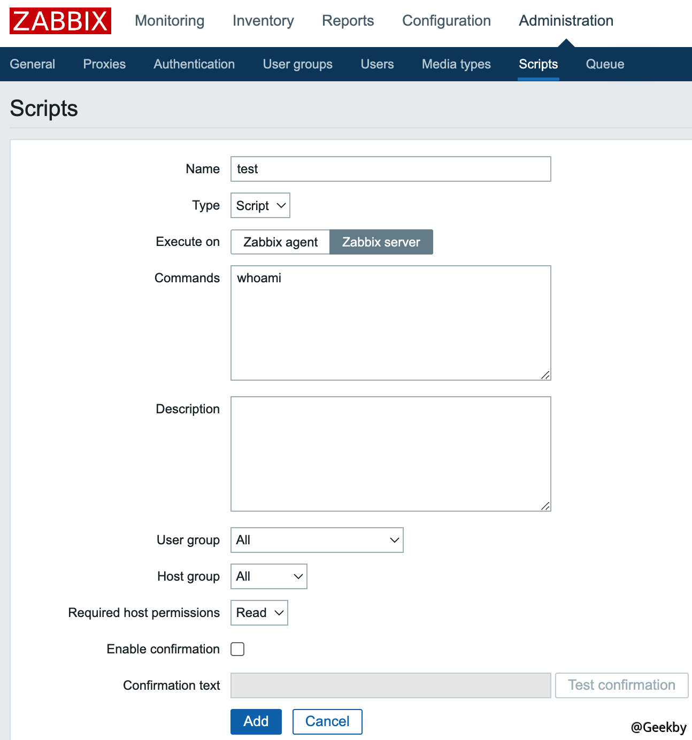Open the User groups tab

click(x=297, y=64)
